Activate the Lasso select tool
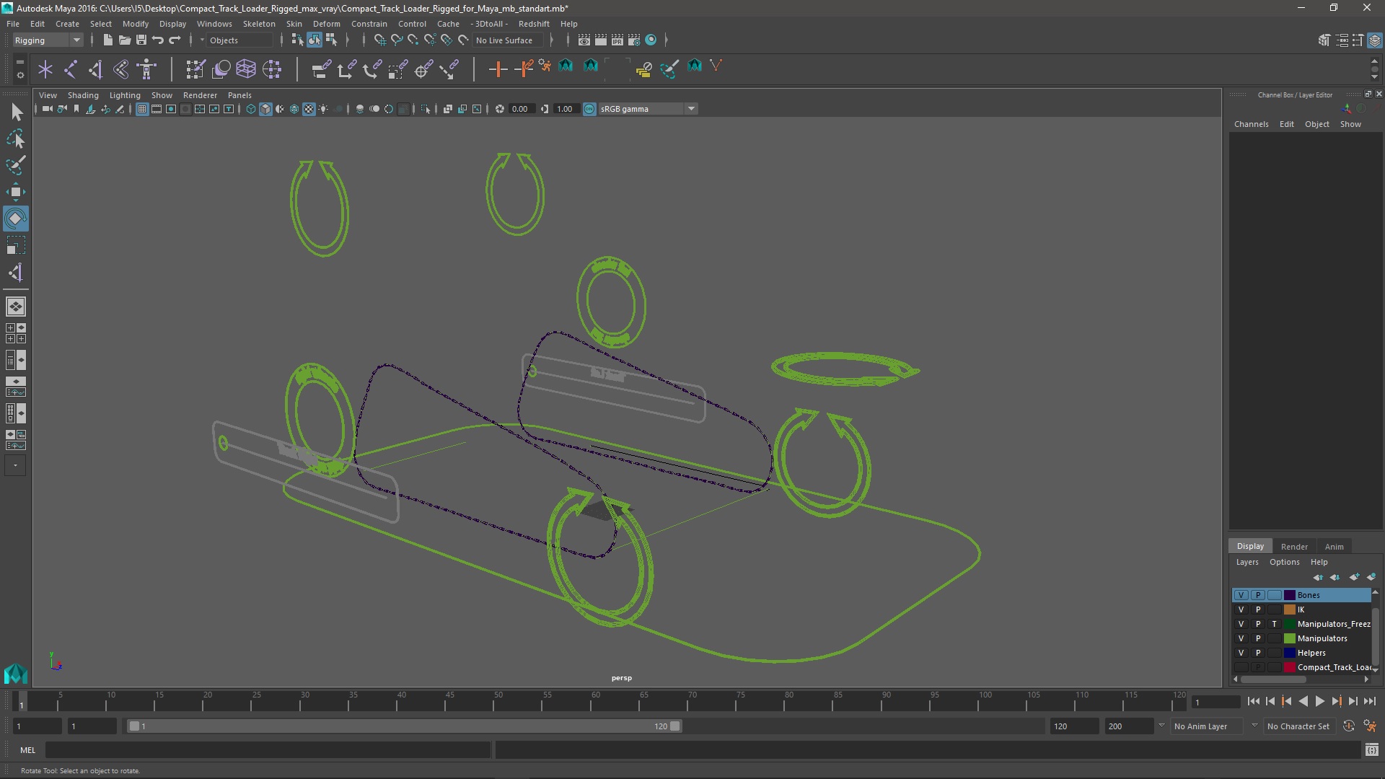This screenshot has height=779, width=1385. pyautogui.click(x=16, y=138)
